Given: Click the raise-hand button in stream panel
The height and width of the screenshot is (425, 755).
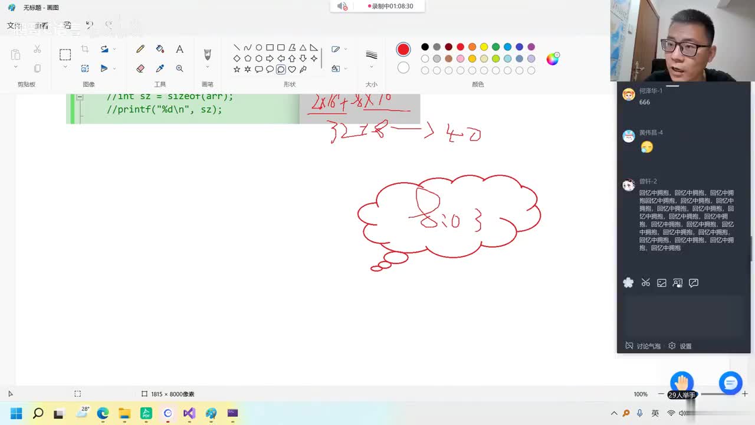Looking at the screenshot, I should 682,384.
